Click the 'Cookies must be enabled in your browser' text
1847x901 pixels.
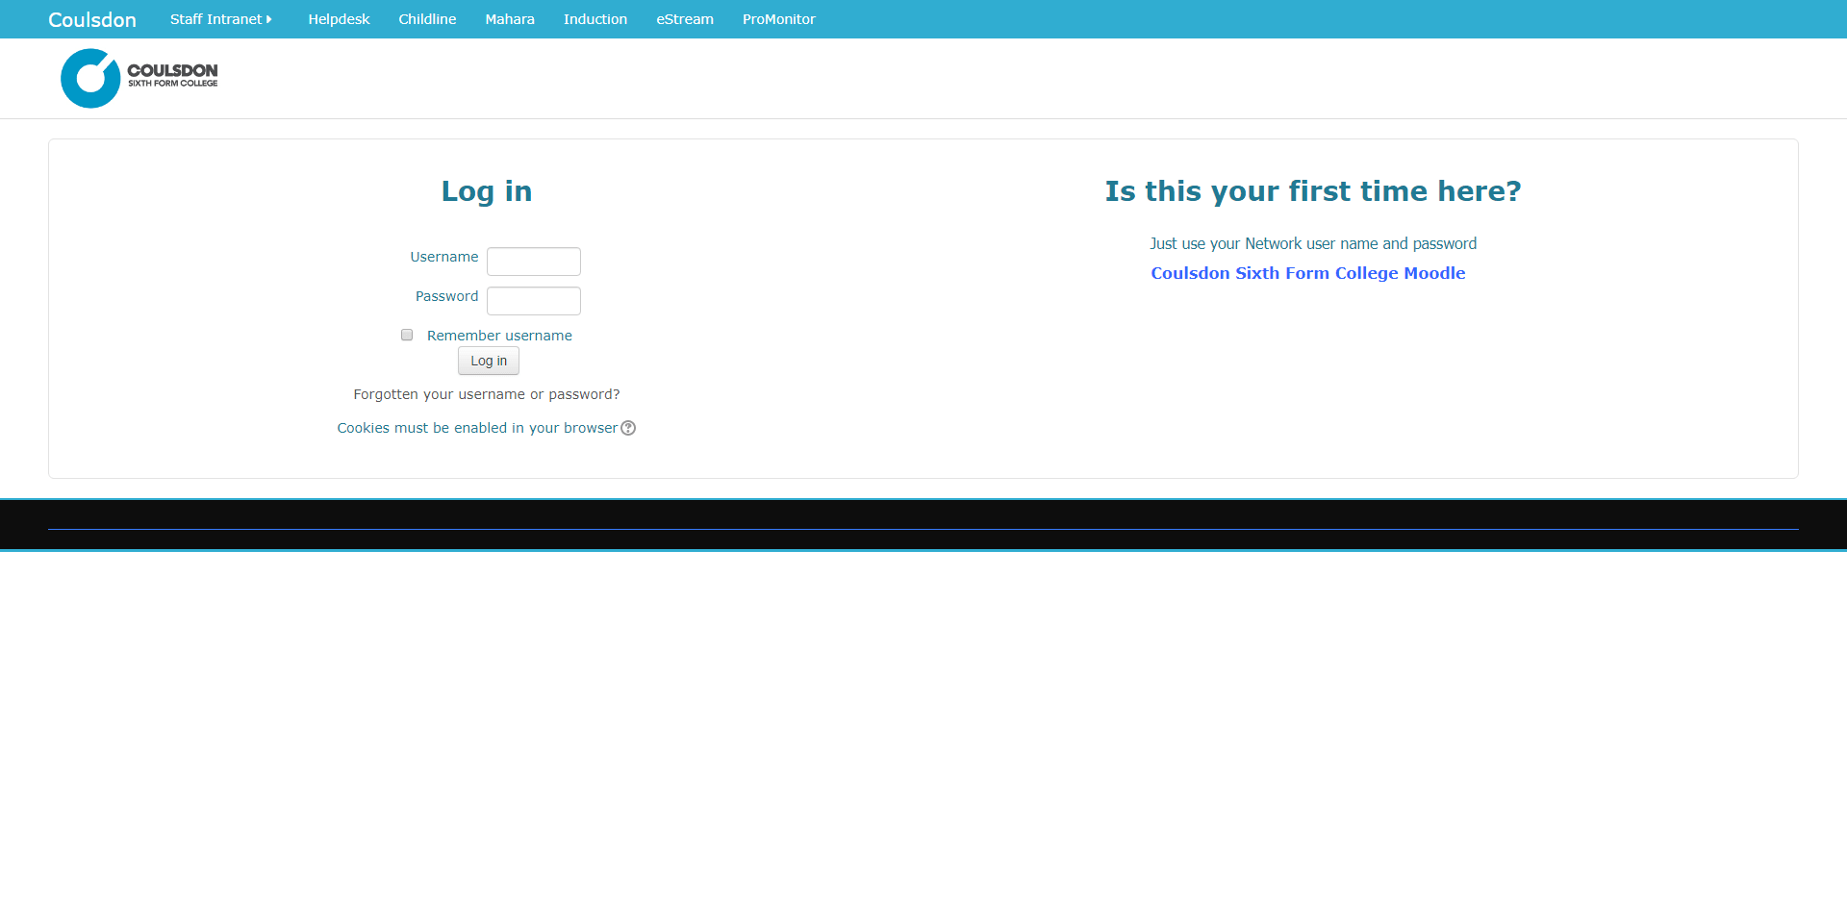tap(477, 428)
